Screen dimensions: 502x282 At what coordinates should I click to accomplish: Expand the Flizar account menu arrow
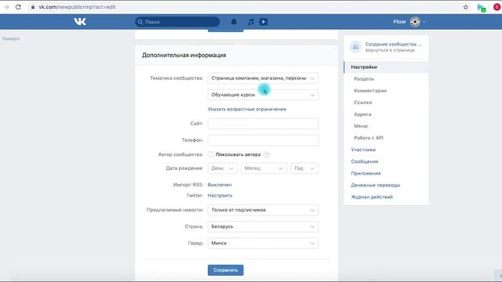(x=424, y=22)
